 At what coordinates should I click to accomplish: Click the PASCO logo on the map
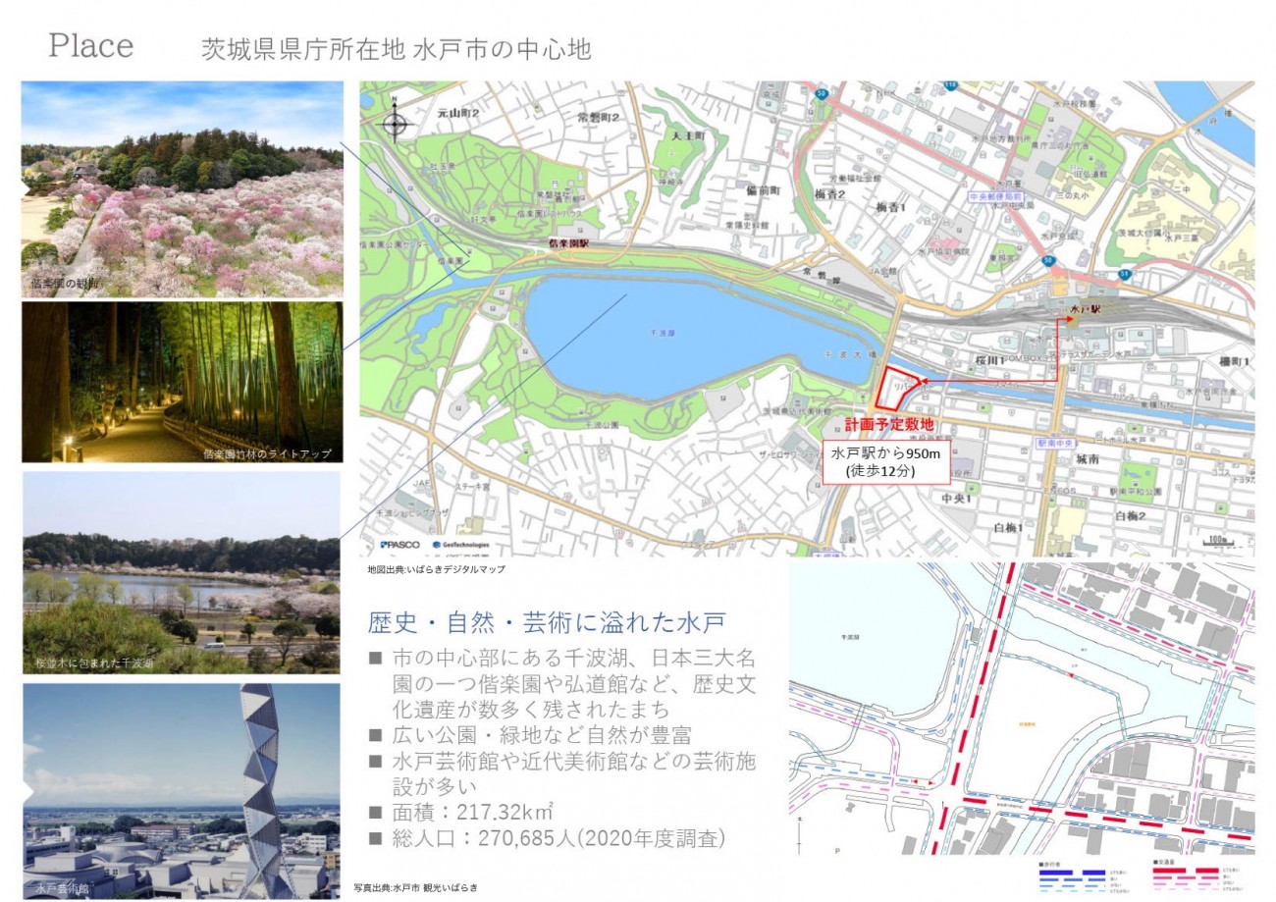400,545
